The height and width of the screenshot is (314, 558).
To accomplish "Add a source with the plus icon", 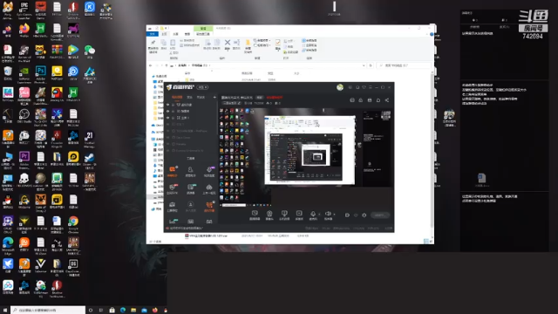I will tap(214, 97).
